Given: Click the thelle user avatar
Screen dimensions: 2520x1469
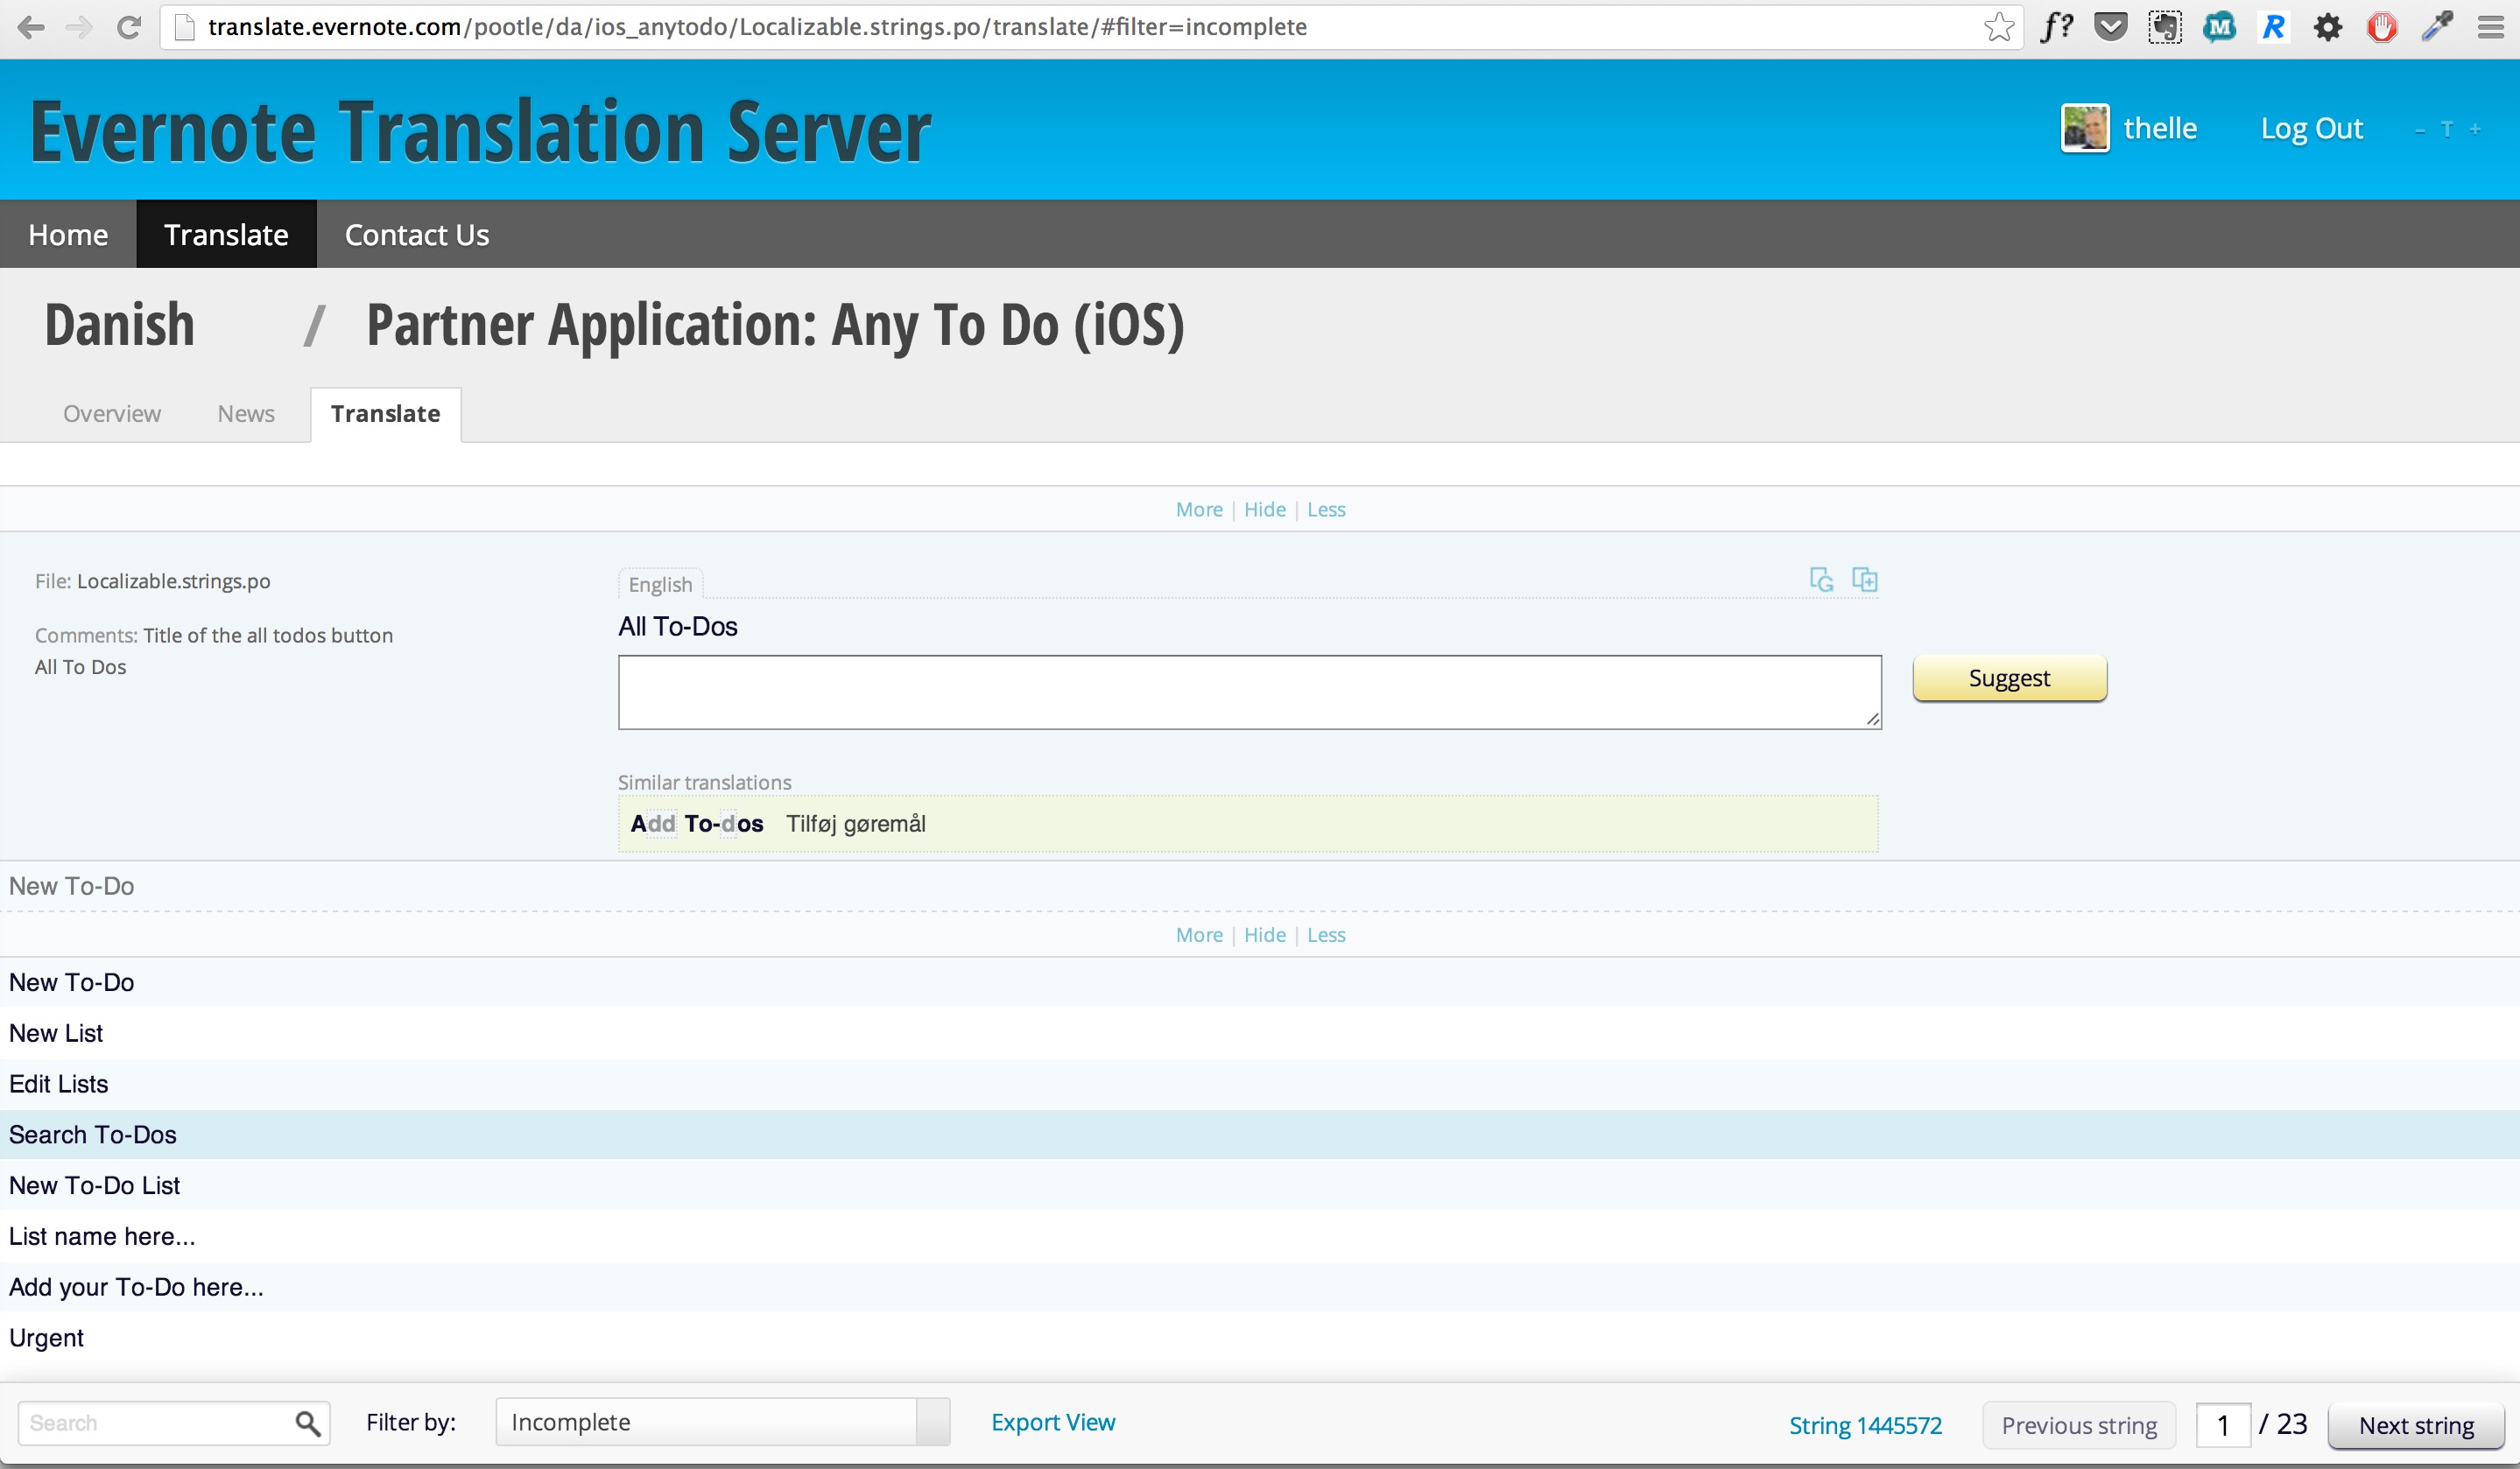Looking at the screenshot, I should 2085,128.
